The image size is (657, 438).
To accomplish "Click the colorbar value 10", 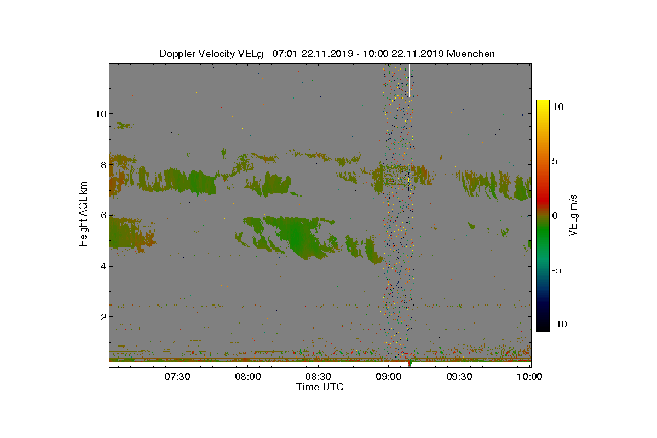I will pos(558,107).
